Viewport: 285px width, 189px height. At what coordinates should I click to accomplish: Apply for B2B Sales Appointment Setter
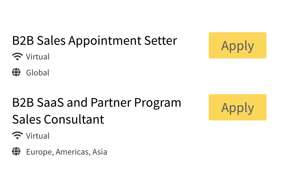237,45
